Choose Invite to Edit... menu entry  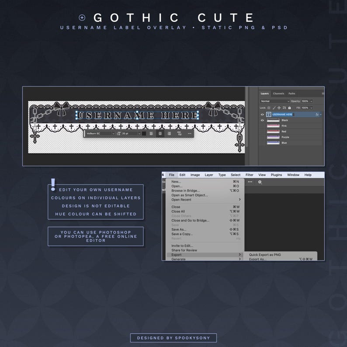point(205,246)
